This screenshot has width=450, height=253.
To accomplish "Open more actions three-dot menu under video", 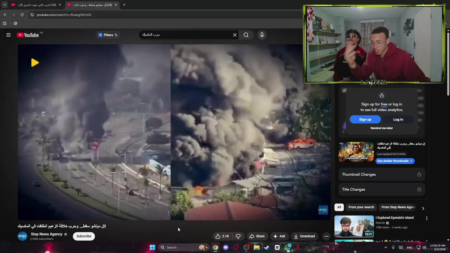I will (326, 236).
